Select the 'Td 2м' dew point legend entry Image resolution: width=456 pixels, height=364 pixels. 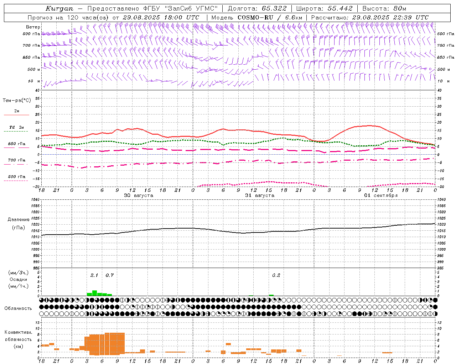(x=17, y=127)
